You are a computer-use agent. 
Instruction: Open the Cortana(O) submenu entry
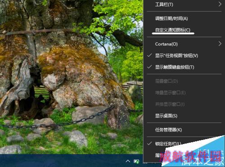[x=184, y=44]
